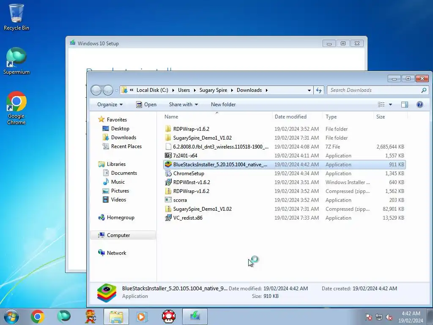Expand the view options dropdown arrow
Screen dimensions: 433x325
[390, 105]
